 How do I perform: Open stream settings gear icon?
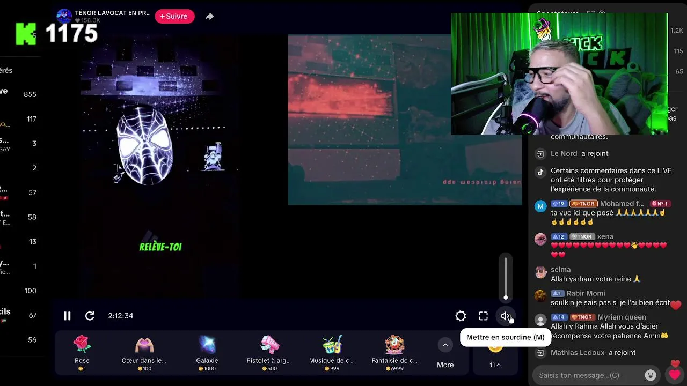pyautogui.click(x=461, y=316)
